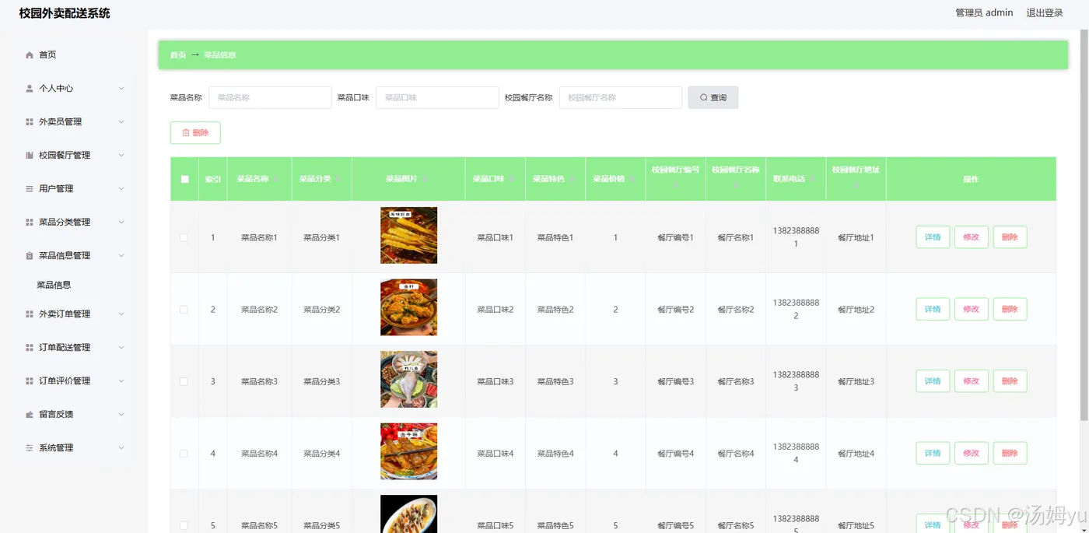Open the skewers dish image in row 1

coord(408,235)
